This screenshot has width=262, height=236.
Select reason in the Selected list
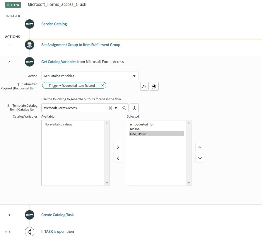coord(135,129)
